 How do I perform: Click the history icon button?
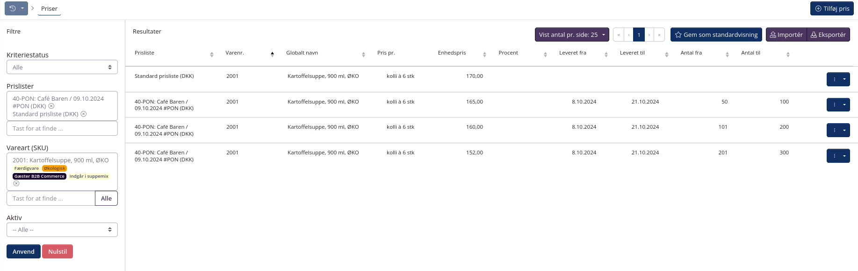coord(12,8)
